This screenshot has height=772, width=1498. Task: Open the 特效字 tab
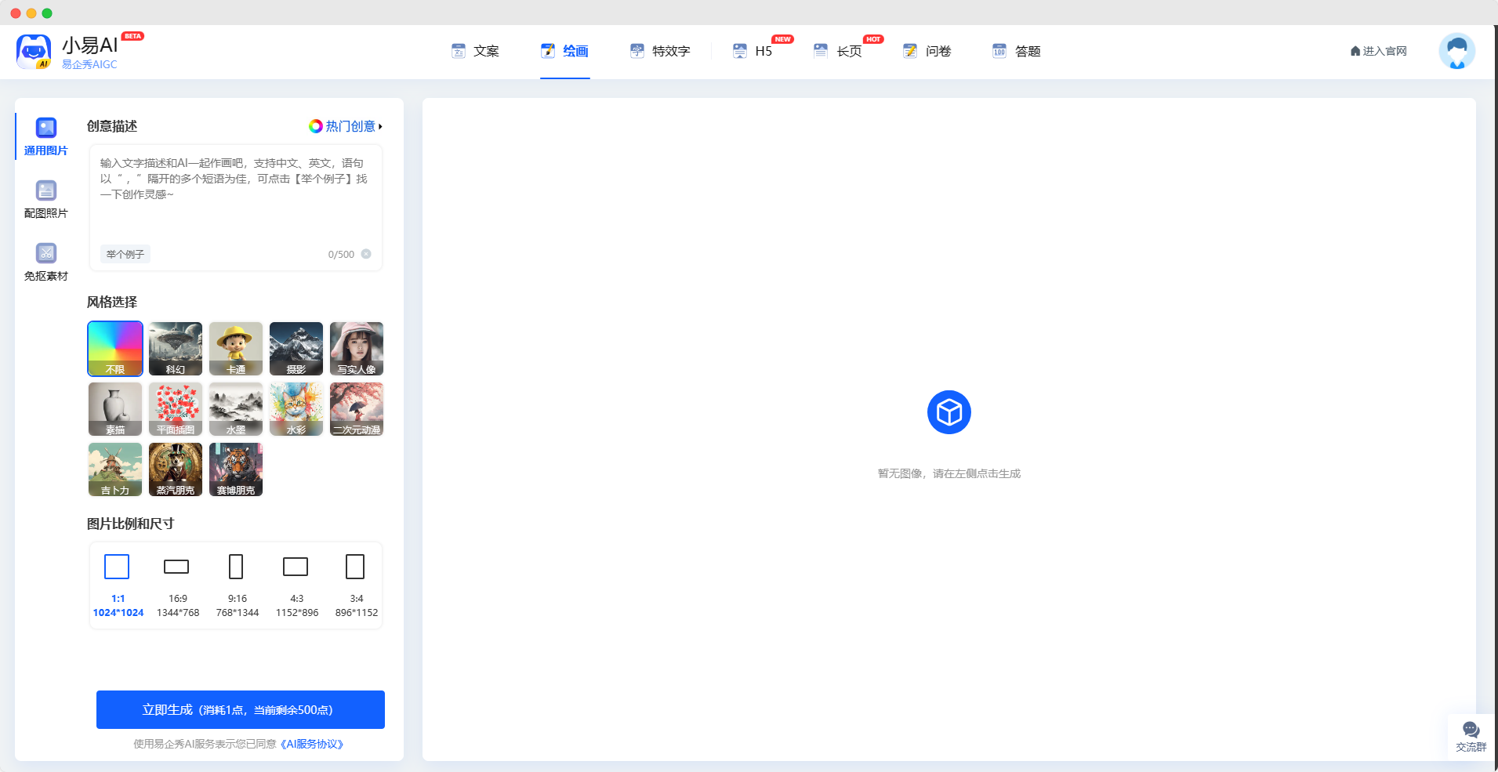click(x=660, y=51)
